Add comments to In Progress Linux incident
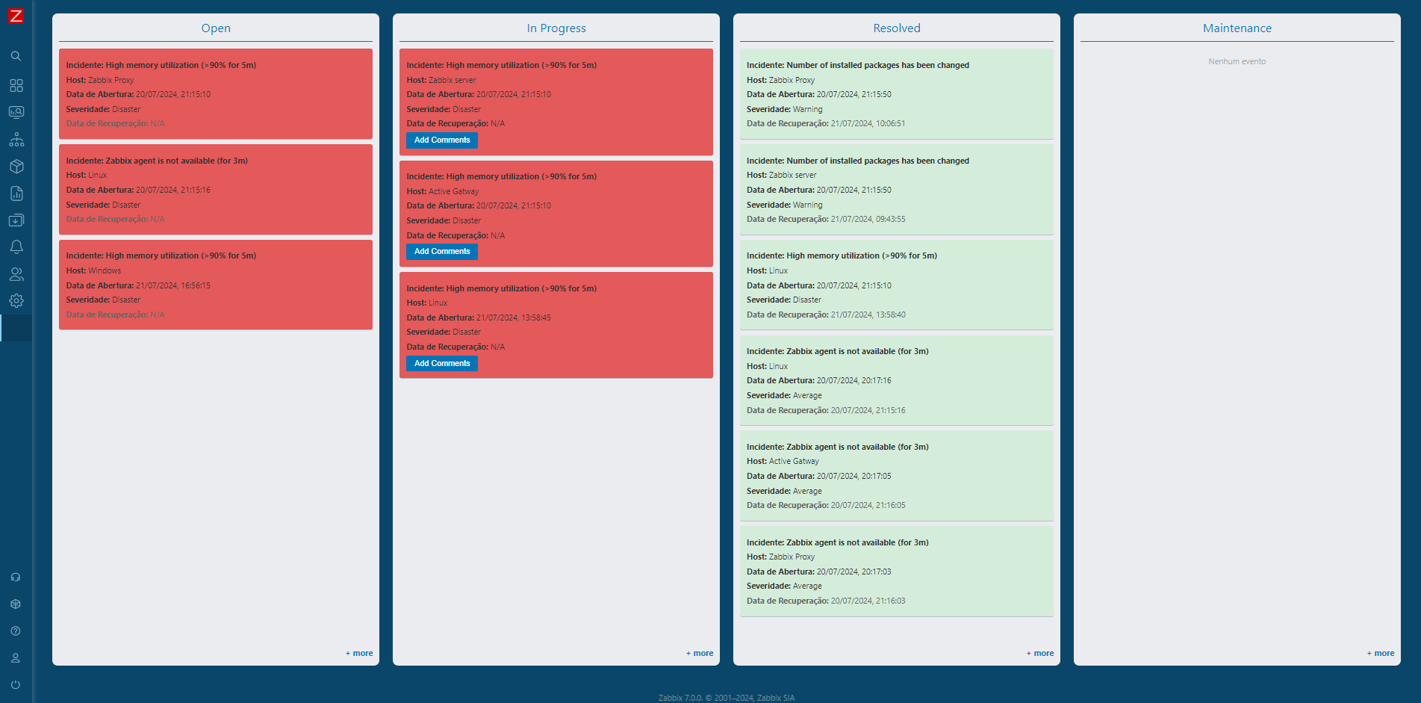 point(442,364)
